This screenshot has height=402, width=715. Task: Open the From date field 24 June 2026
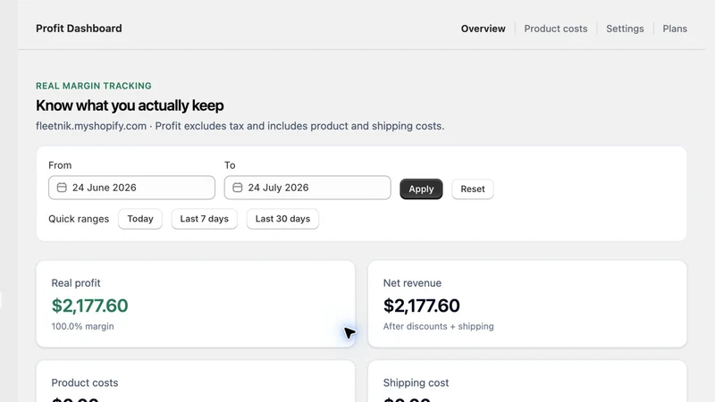131,188
